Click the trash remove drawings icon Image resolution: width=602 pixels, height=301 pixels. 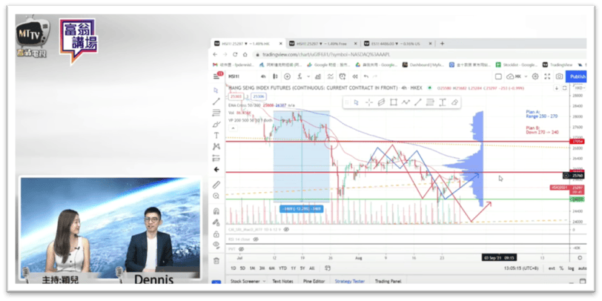pos(216,261)
